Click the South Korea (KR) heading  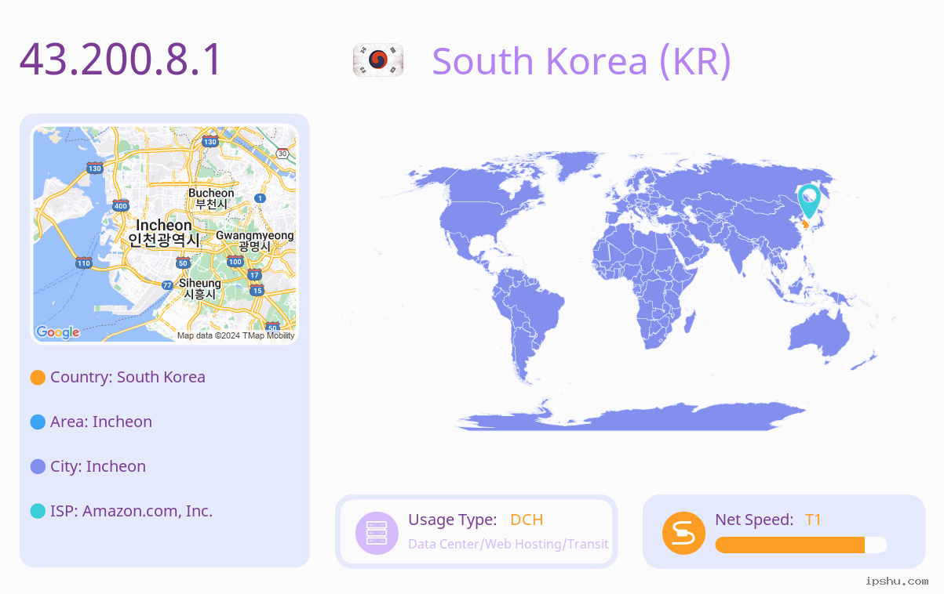pos(581,60)
